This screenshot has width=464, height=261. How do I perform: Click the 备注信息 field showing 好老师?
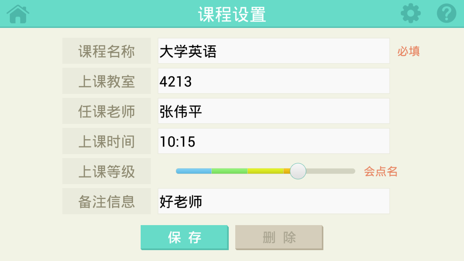274,201
